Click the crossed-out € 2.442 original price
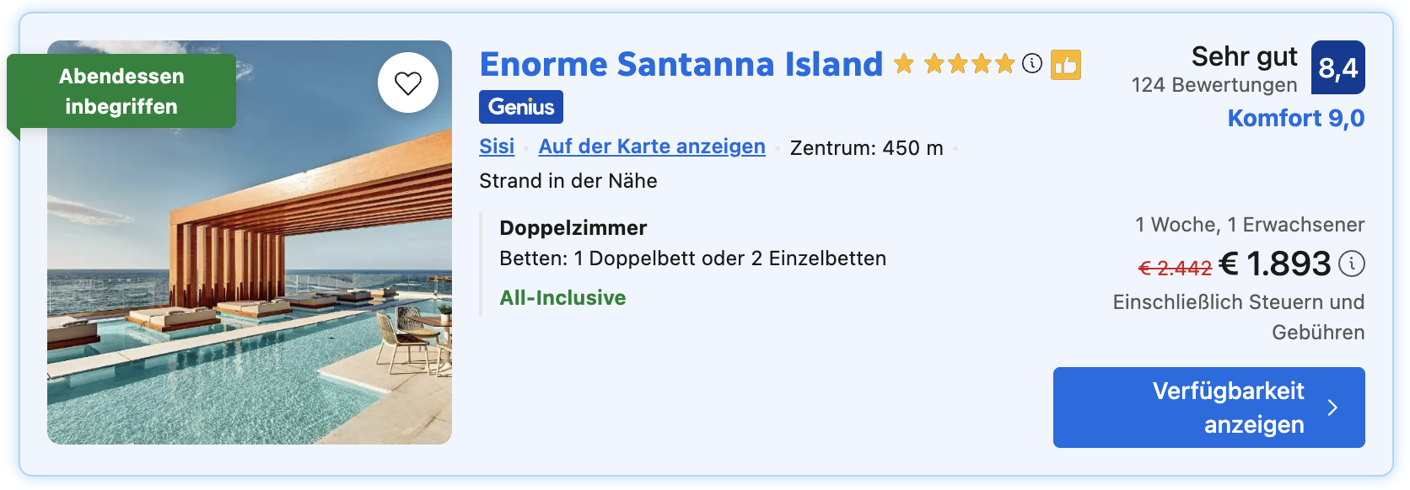1410x490 pixels. (1175, 269)
